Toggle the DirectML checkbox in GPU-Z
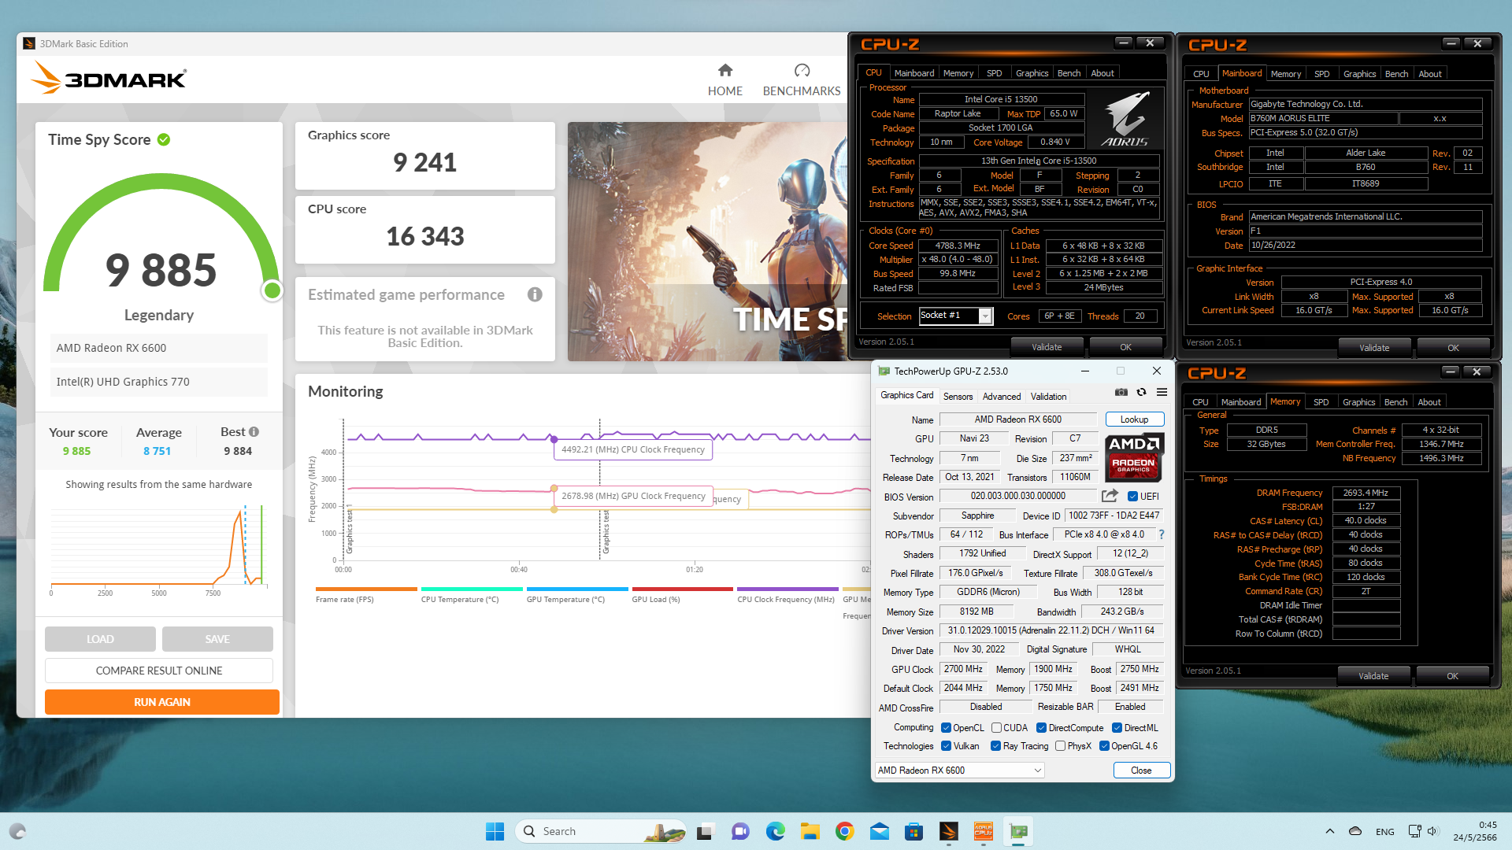The image size is (1512, 850). pyautogui.click(x=1117, y=728)
